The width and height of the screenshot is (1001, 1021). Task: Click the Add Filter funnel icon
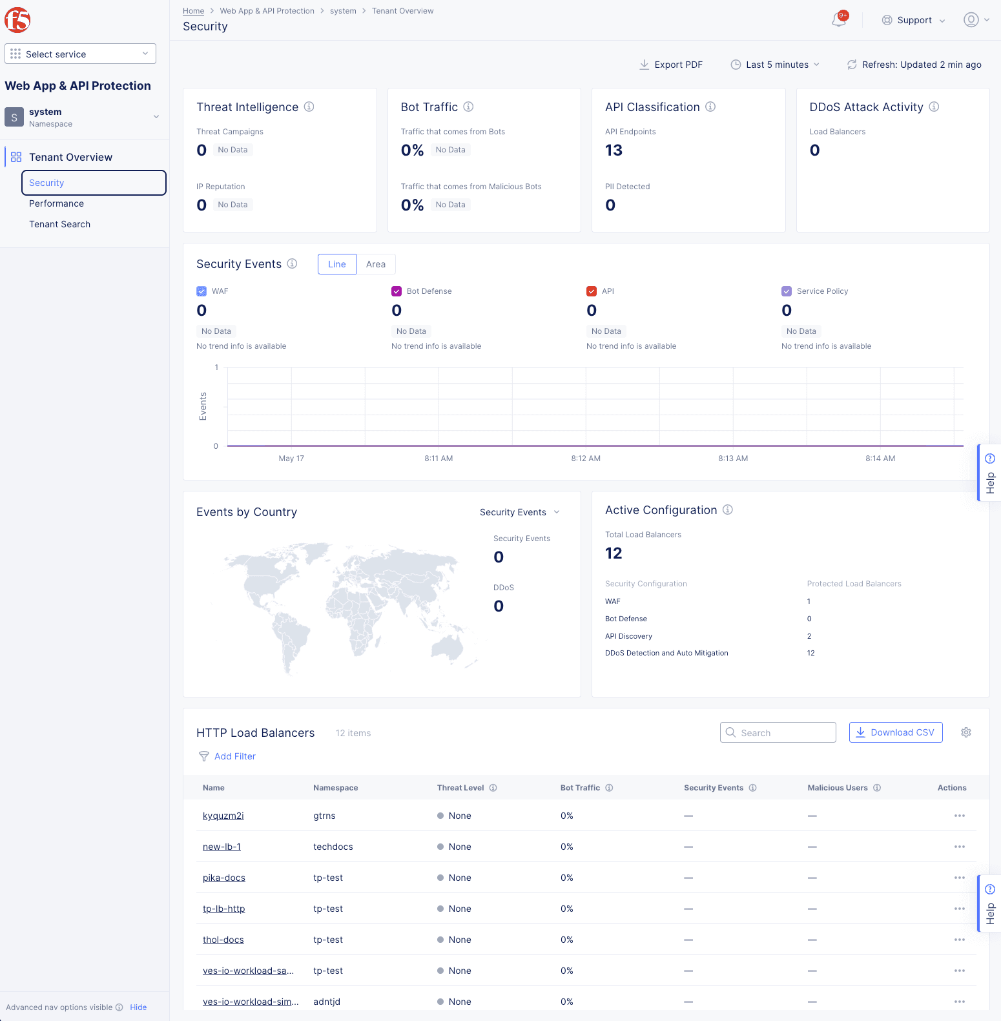coord(204,756)
